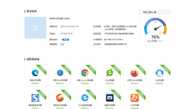Screen dimensions: 177x109
Task: Click the Microsoft Edge browser icon
Action: click(x=35, y=73)
